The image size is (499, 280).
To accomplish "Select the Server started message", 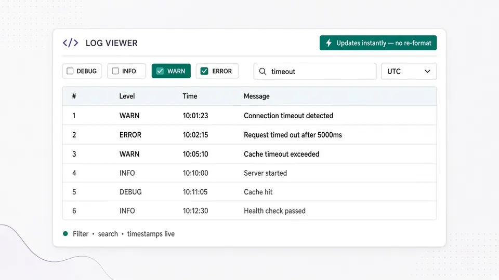I will [x=266, y=173].
